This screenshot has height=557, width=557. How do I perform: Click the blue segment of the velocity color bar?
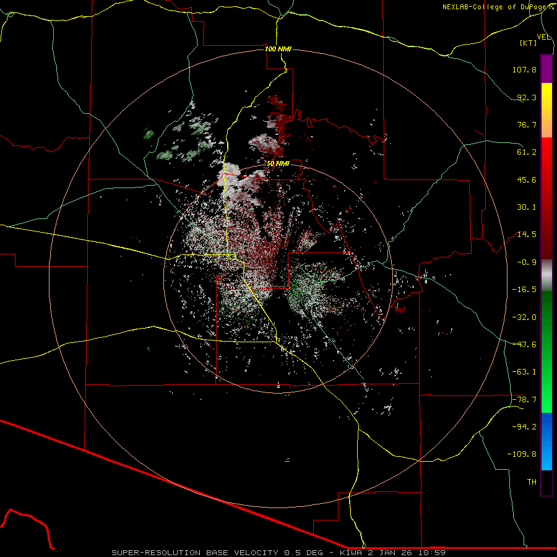click(x=546, y=441)
